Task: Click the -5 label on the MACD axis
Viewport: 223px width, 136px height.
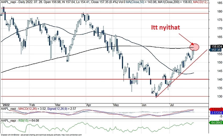Action: click(x=221, y=116)
